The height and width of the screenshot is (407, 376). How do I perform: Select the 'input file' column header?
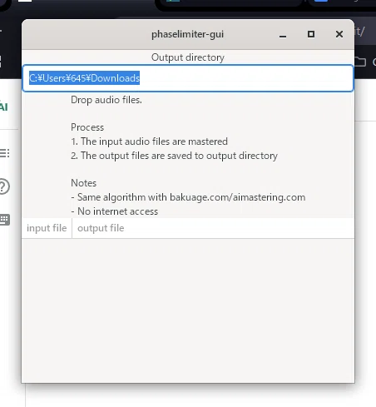[x=47, y=228]
